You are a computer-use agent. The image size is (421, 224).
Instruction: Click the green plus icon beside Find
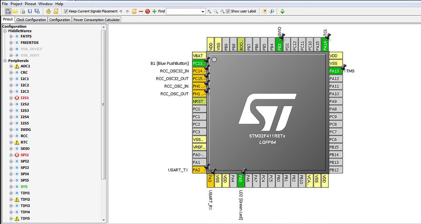tap(154, 11)
